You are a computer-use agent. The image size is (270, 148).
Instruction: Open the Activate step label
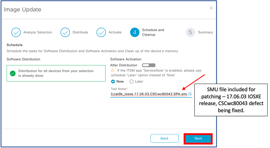pos(115,32)
